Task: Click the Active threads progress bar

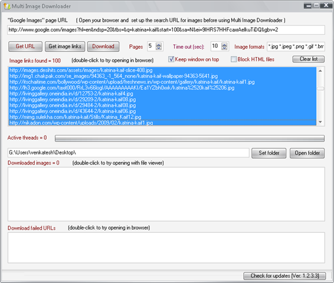Action: (189, 139)
